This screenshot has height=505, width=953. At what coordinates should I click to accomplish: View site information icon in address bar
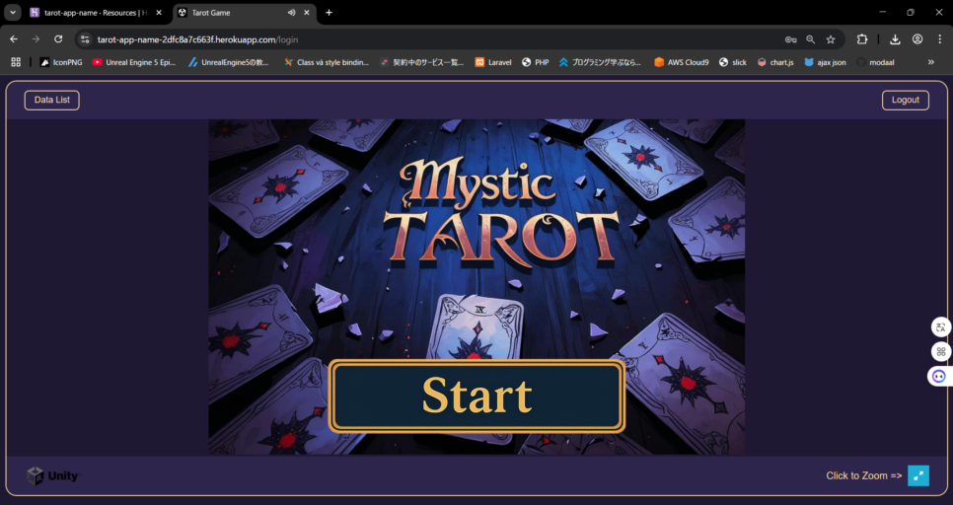85,39
